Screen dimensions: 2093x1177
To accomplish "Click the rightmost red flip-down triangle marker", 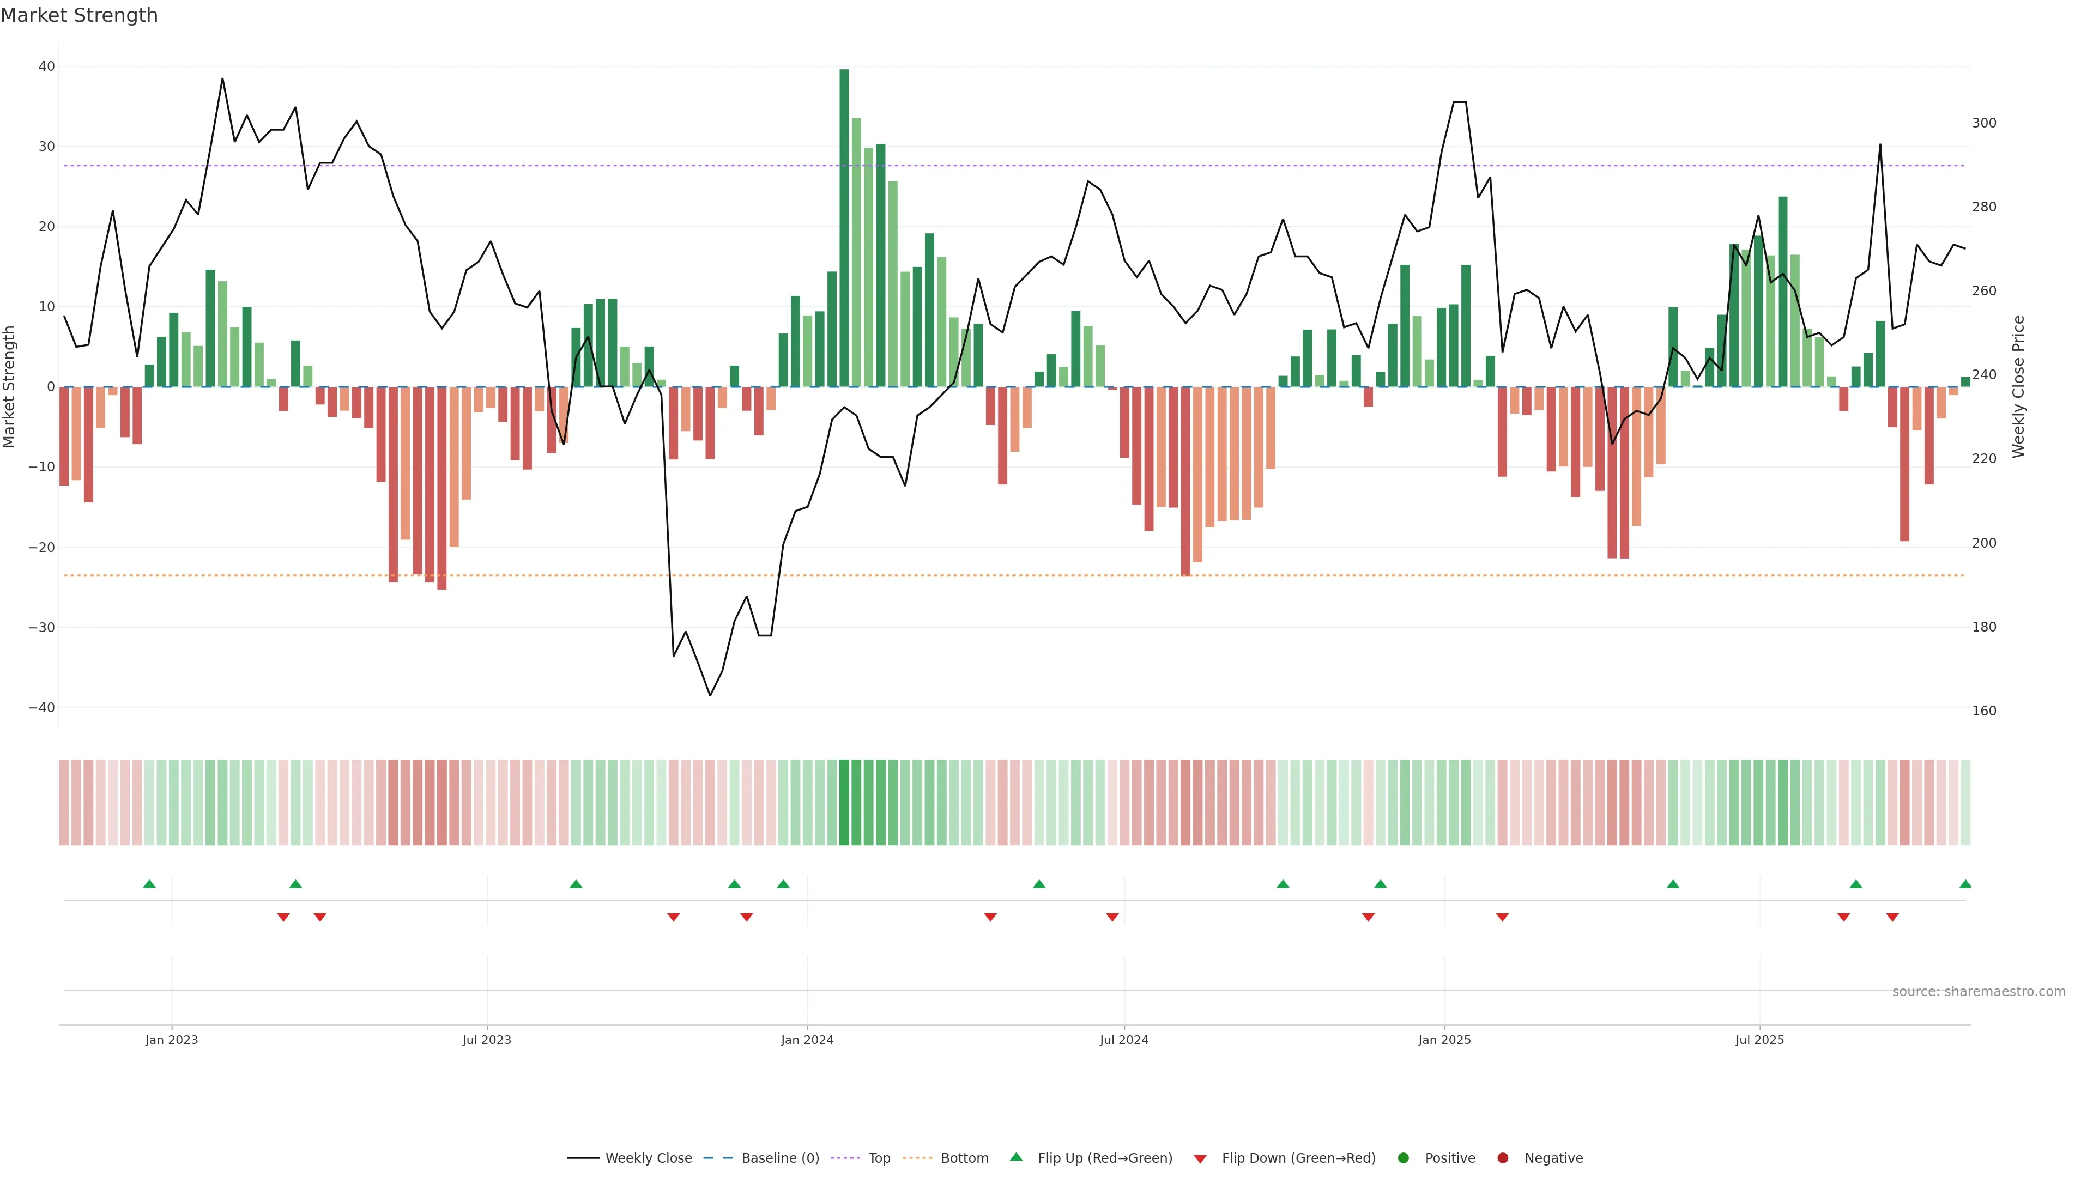I will pyautogui.click(x=1892, y=917).
